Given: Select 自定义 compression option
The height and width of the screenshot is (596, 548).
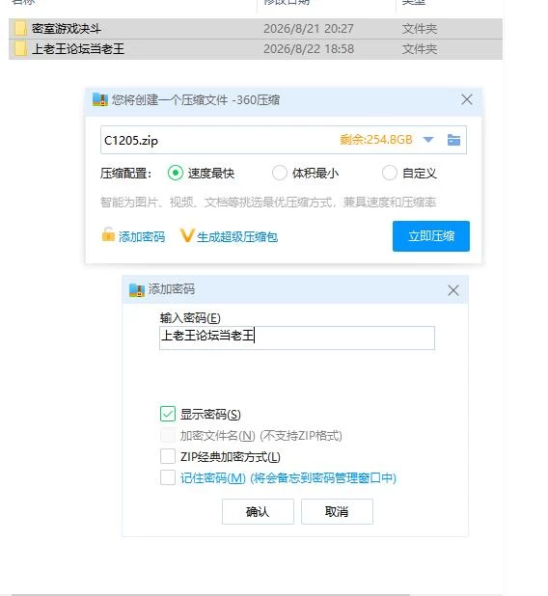Looking at the screenshot, I should [390, 174].
